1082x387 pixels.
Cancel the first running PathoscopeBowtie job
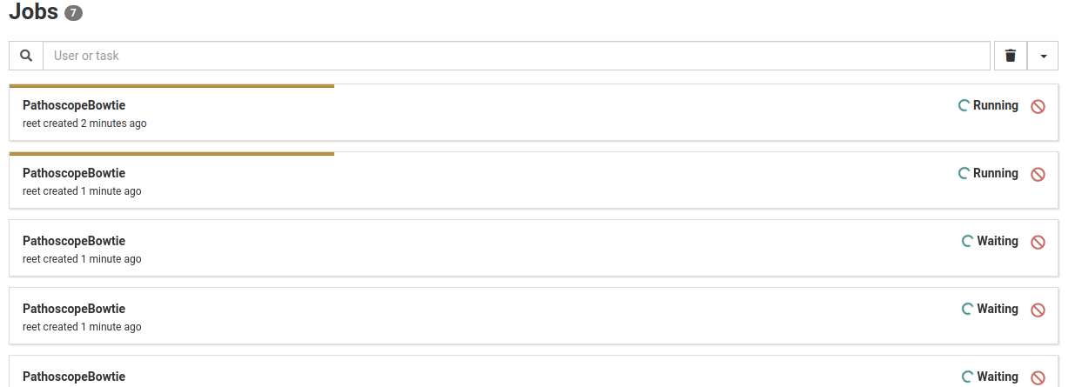(1038, 106)
